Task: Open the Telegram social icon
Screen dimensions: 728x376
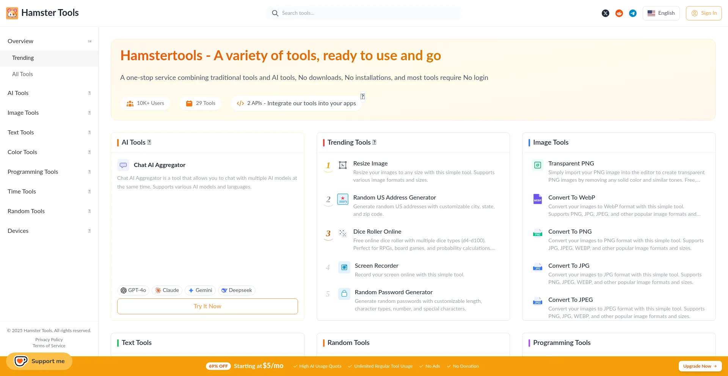Action: point(633,13)
